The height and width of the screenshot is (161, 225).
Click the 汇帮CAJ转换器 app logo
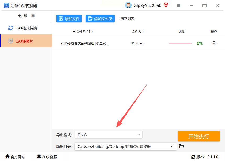point(7,5)
